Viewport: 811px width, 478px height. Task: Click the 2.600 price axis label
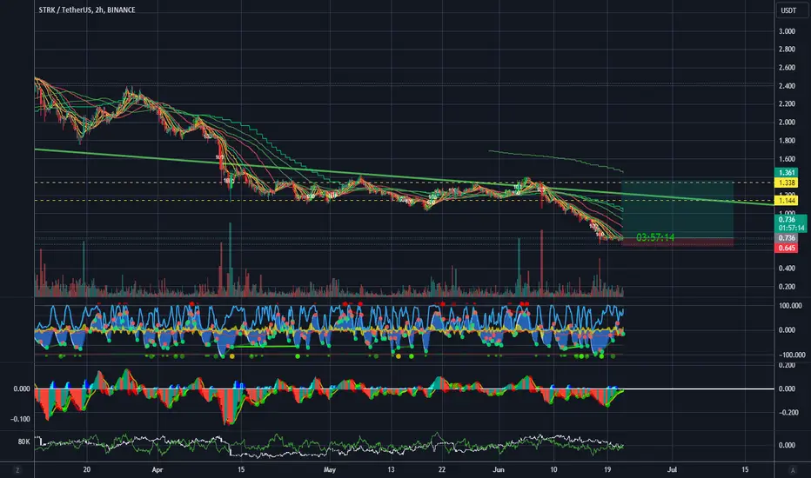coord(787,68)
